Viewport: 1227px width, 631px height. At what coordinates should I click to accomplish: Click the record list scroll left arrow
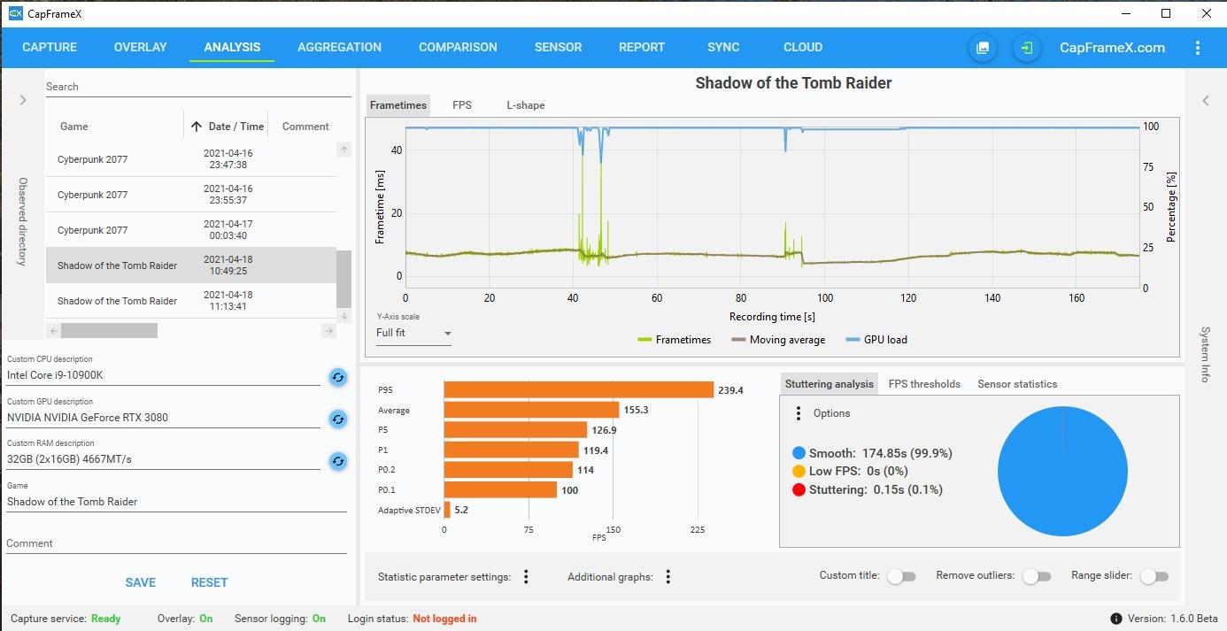pyautogui.click(x=53, y=330)
